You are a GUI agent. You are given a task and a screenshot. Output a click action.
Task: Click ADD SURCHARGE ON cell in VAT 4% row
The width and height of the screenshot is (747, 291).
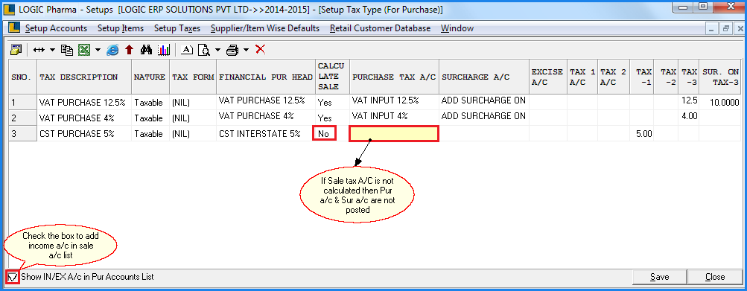484,118
